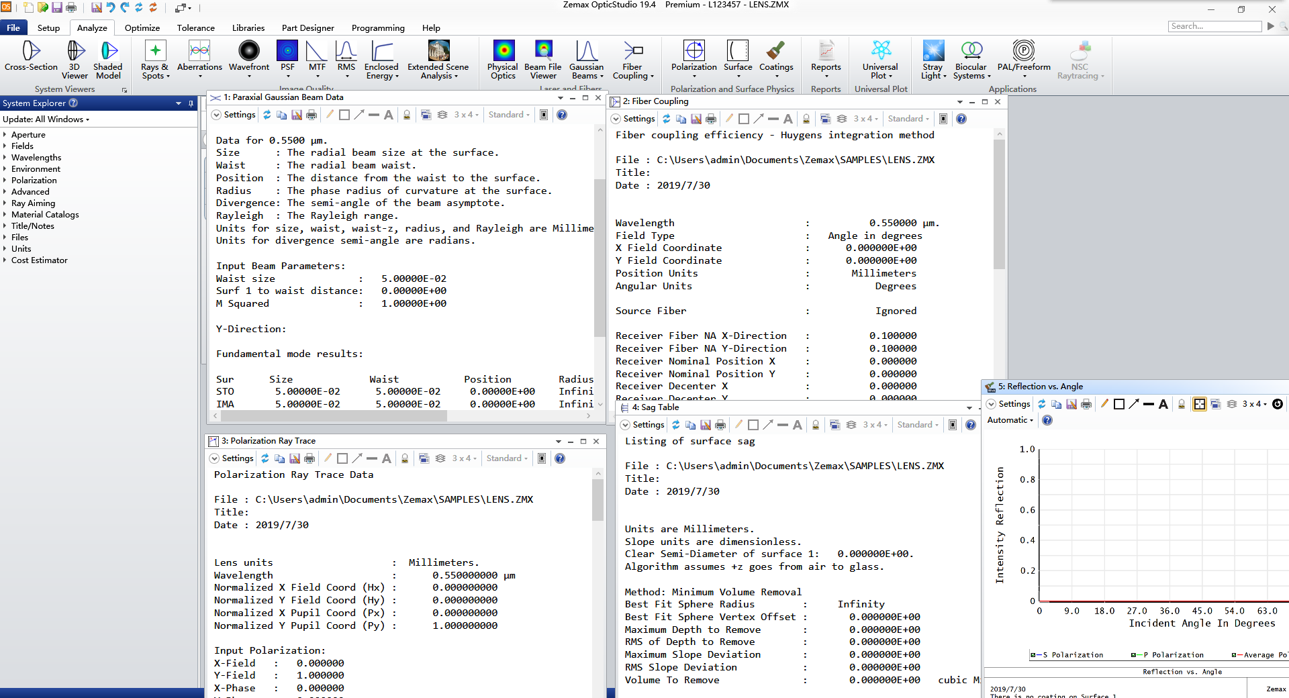The image size is (1289, 698).
Task: Launch the 3D Viewer
Action: (75, 60)
